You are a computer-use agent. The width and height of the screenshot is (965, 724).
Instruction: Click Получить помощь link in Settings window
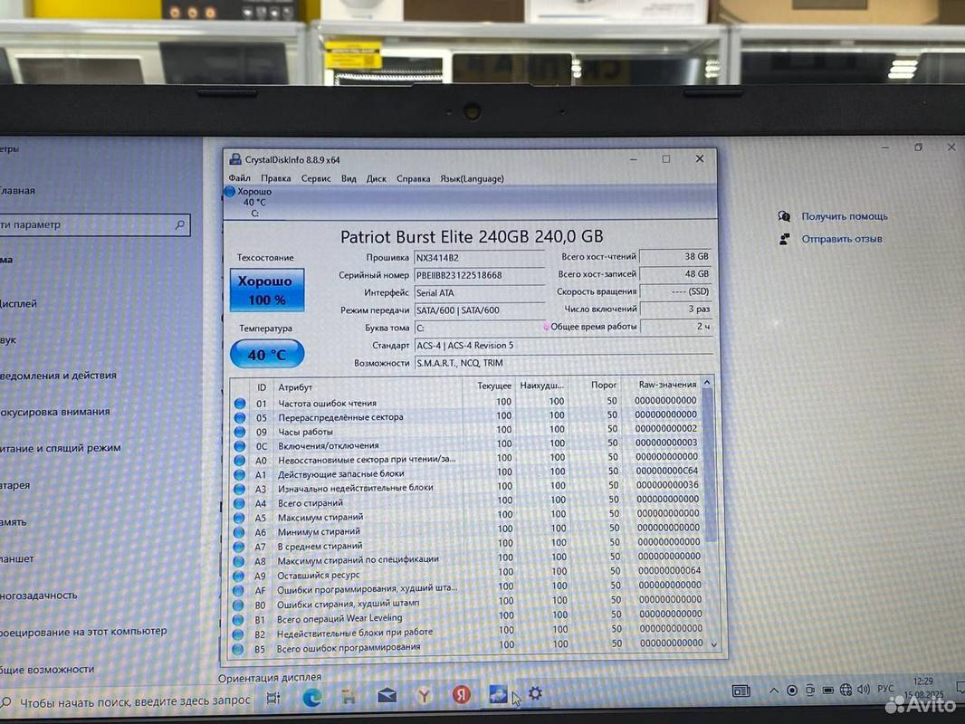point(845,216)
